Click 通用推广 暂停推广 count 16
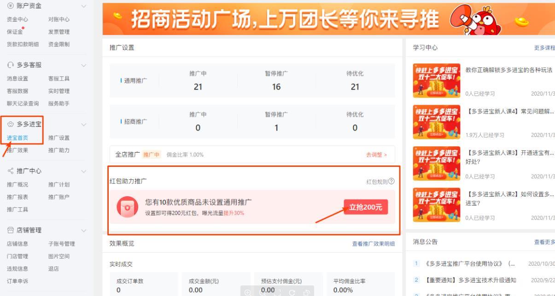This screenshot has height=296, width=555. [276, 86]
